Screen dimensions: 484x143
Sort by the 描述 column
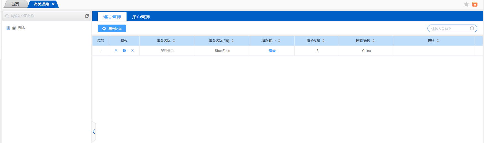438,41
